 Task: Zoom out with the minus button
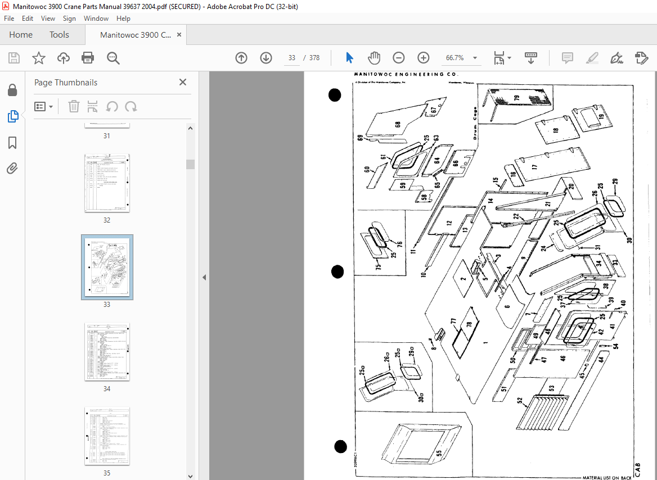(398, 58)
